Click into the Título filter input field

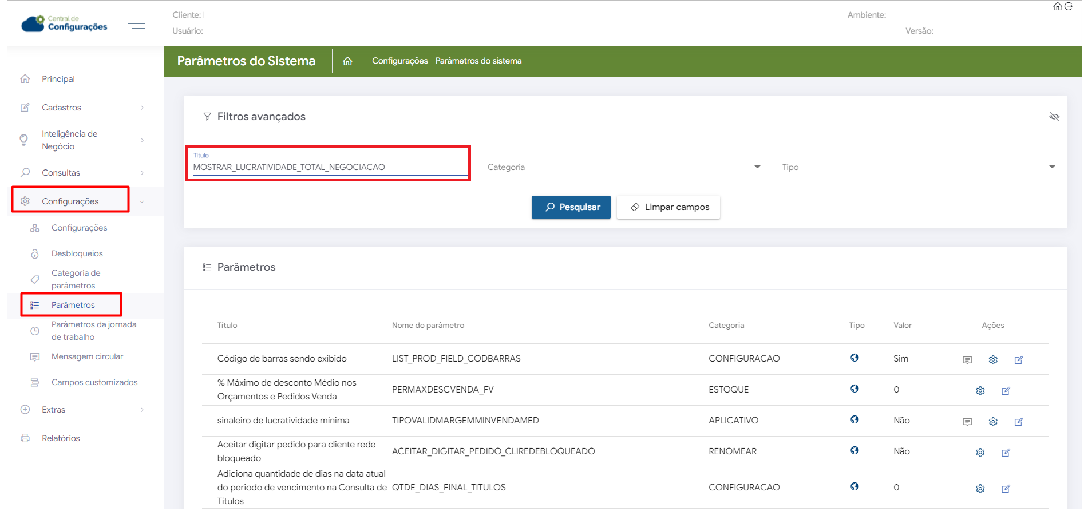[329, 167]
